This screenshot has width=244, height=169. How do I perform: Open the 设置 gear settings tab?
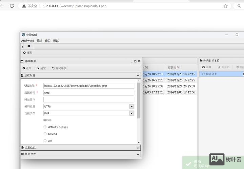(27, 53)
